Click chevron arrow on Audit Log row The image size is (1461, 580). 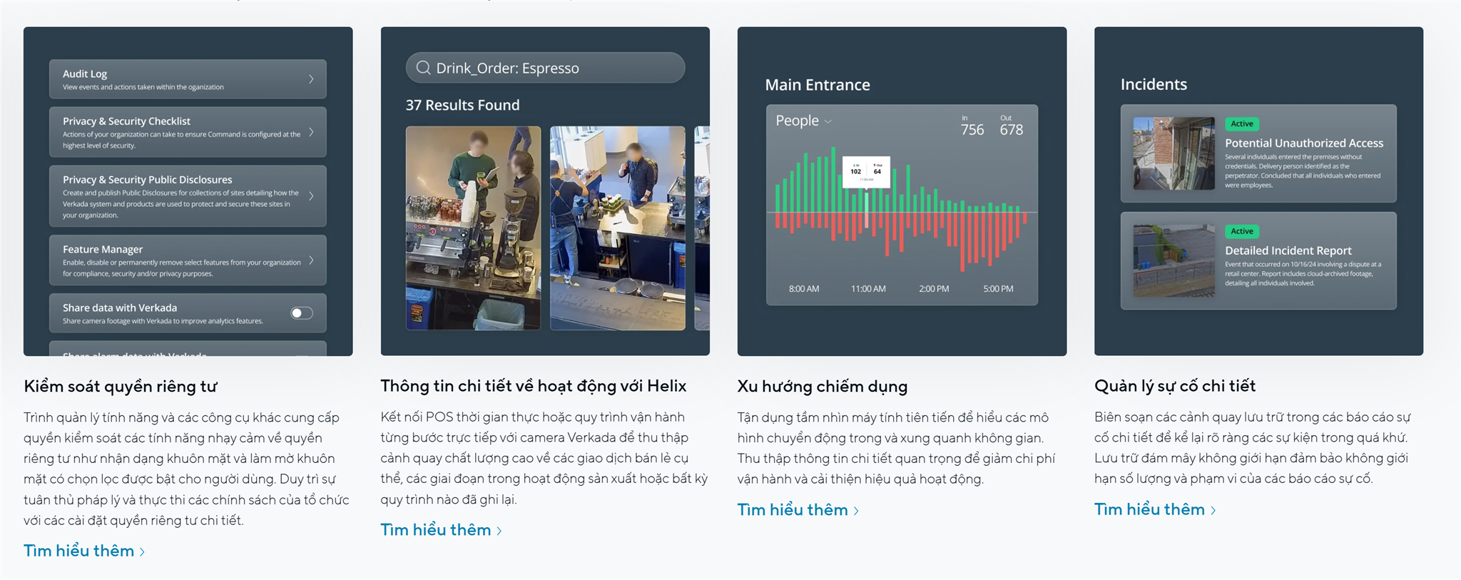coord(312,79)
